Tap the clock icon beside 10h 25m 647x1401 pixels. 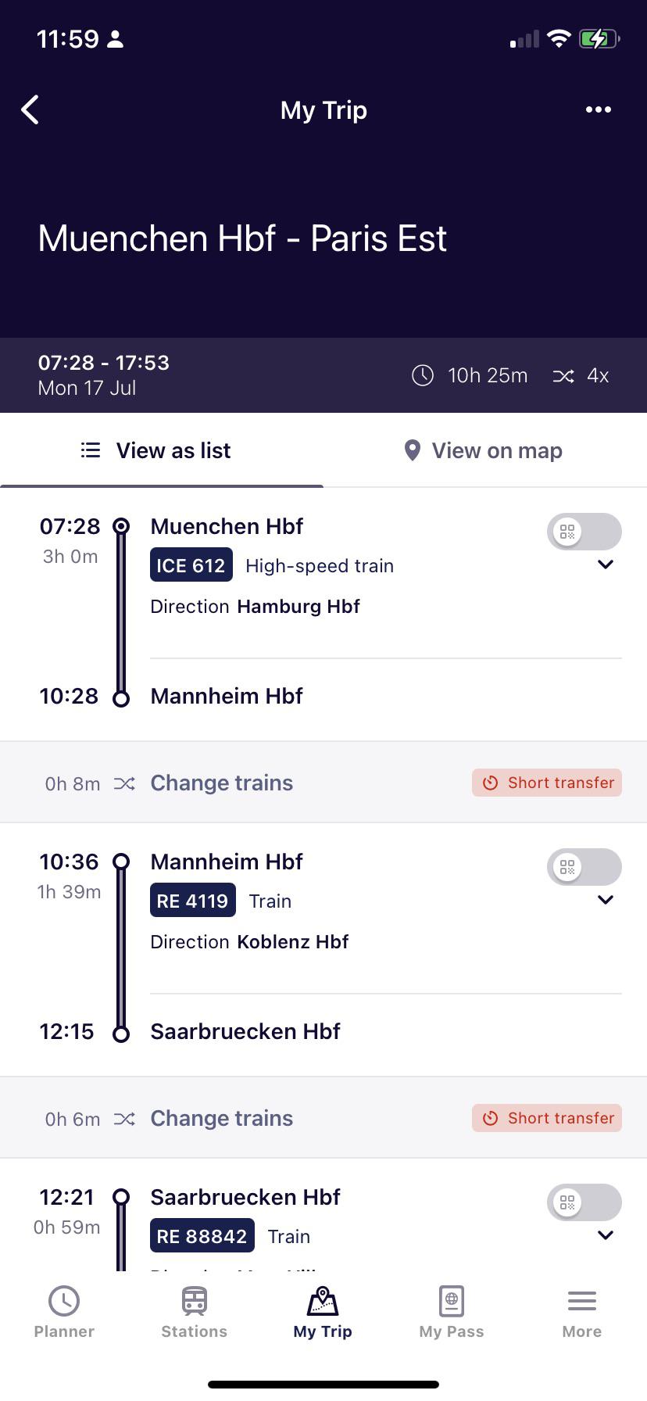click(x=422, y=376)
